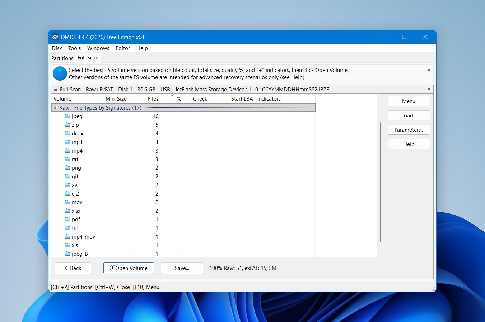Open the Help menu in the menu bar
Screen dimensions: 485x322
pyautogui.click(x=142, y=48)
